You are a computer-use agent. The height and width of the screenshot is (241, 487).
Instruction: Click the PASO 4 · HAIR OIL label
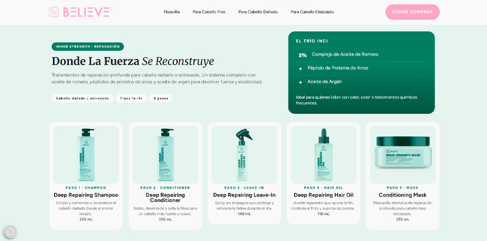324,188
